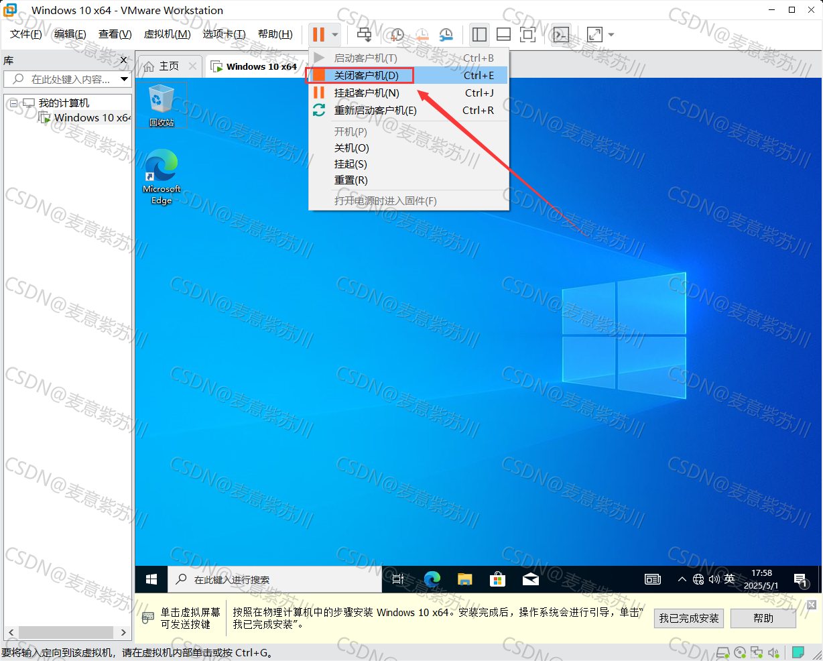Launch Edge from guest taskbar

click(432, 579)
